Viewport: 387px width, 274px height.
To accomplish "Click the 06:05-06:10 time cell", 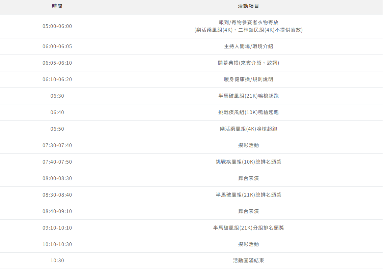I will pyautogui.click(x=57, y=63).
